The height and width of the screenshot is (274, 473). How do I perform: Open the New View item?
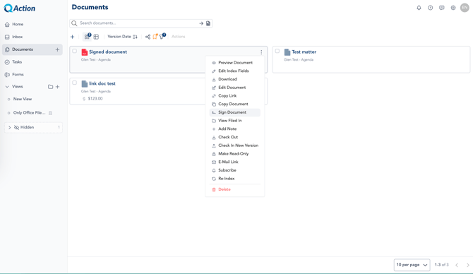tap(23, 99)
